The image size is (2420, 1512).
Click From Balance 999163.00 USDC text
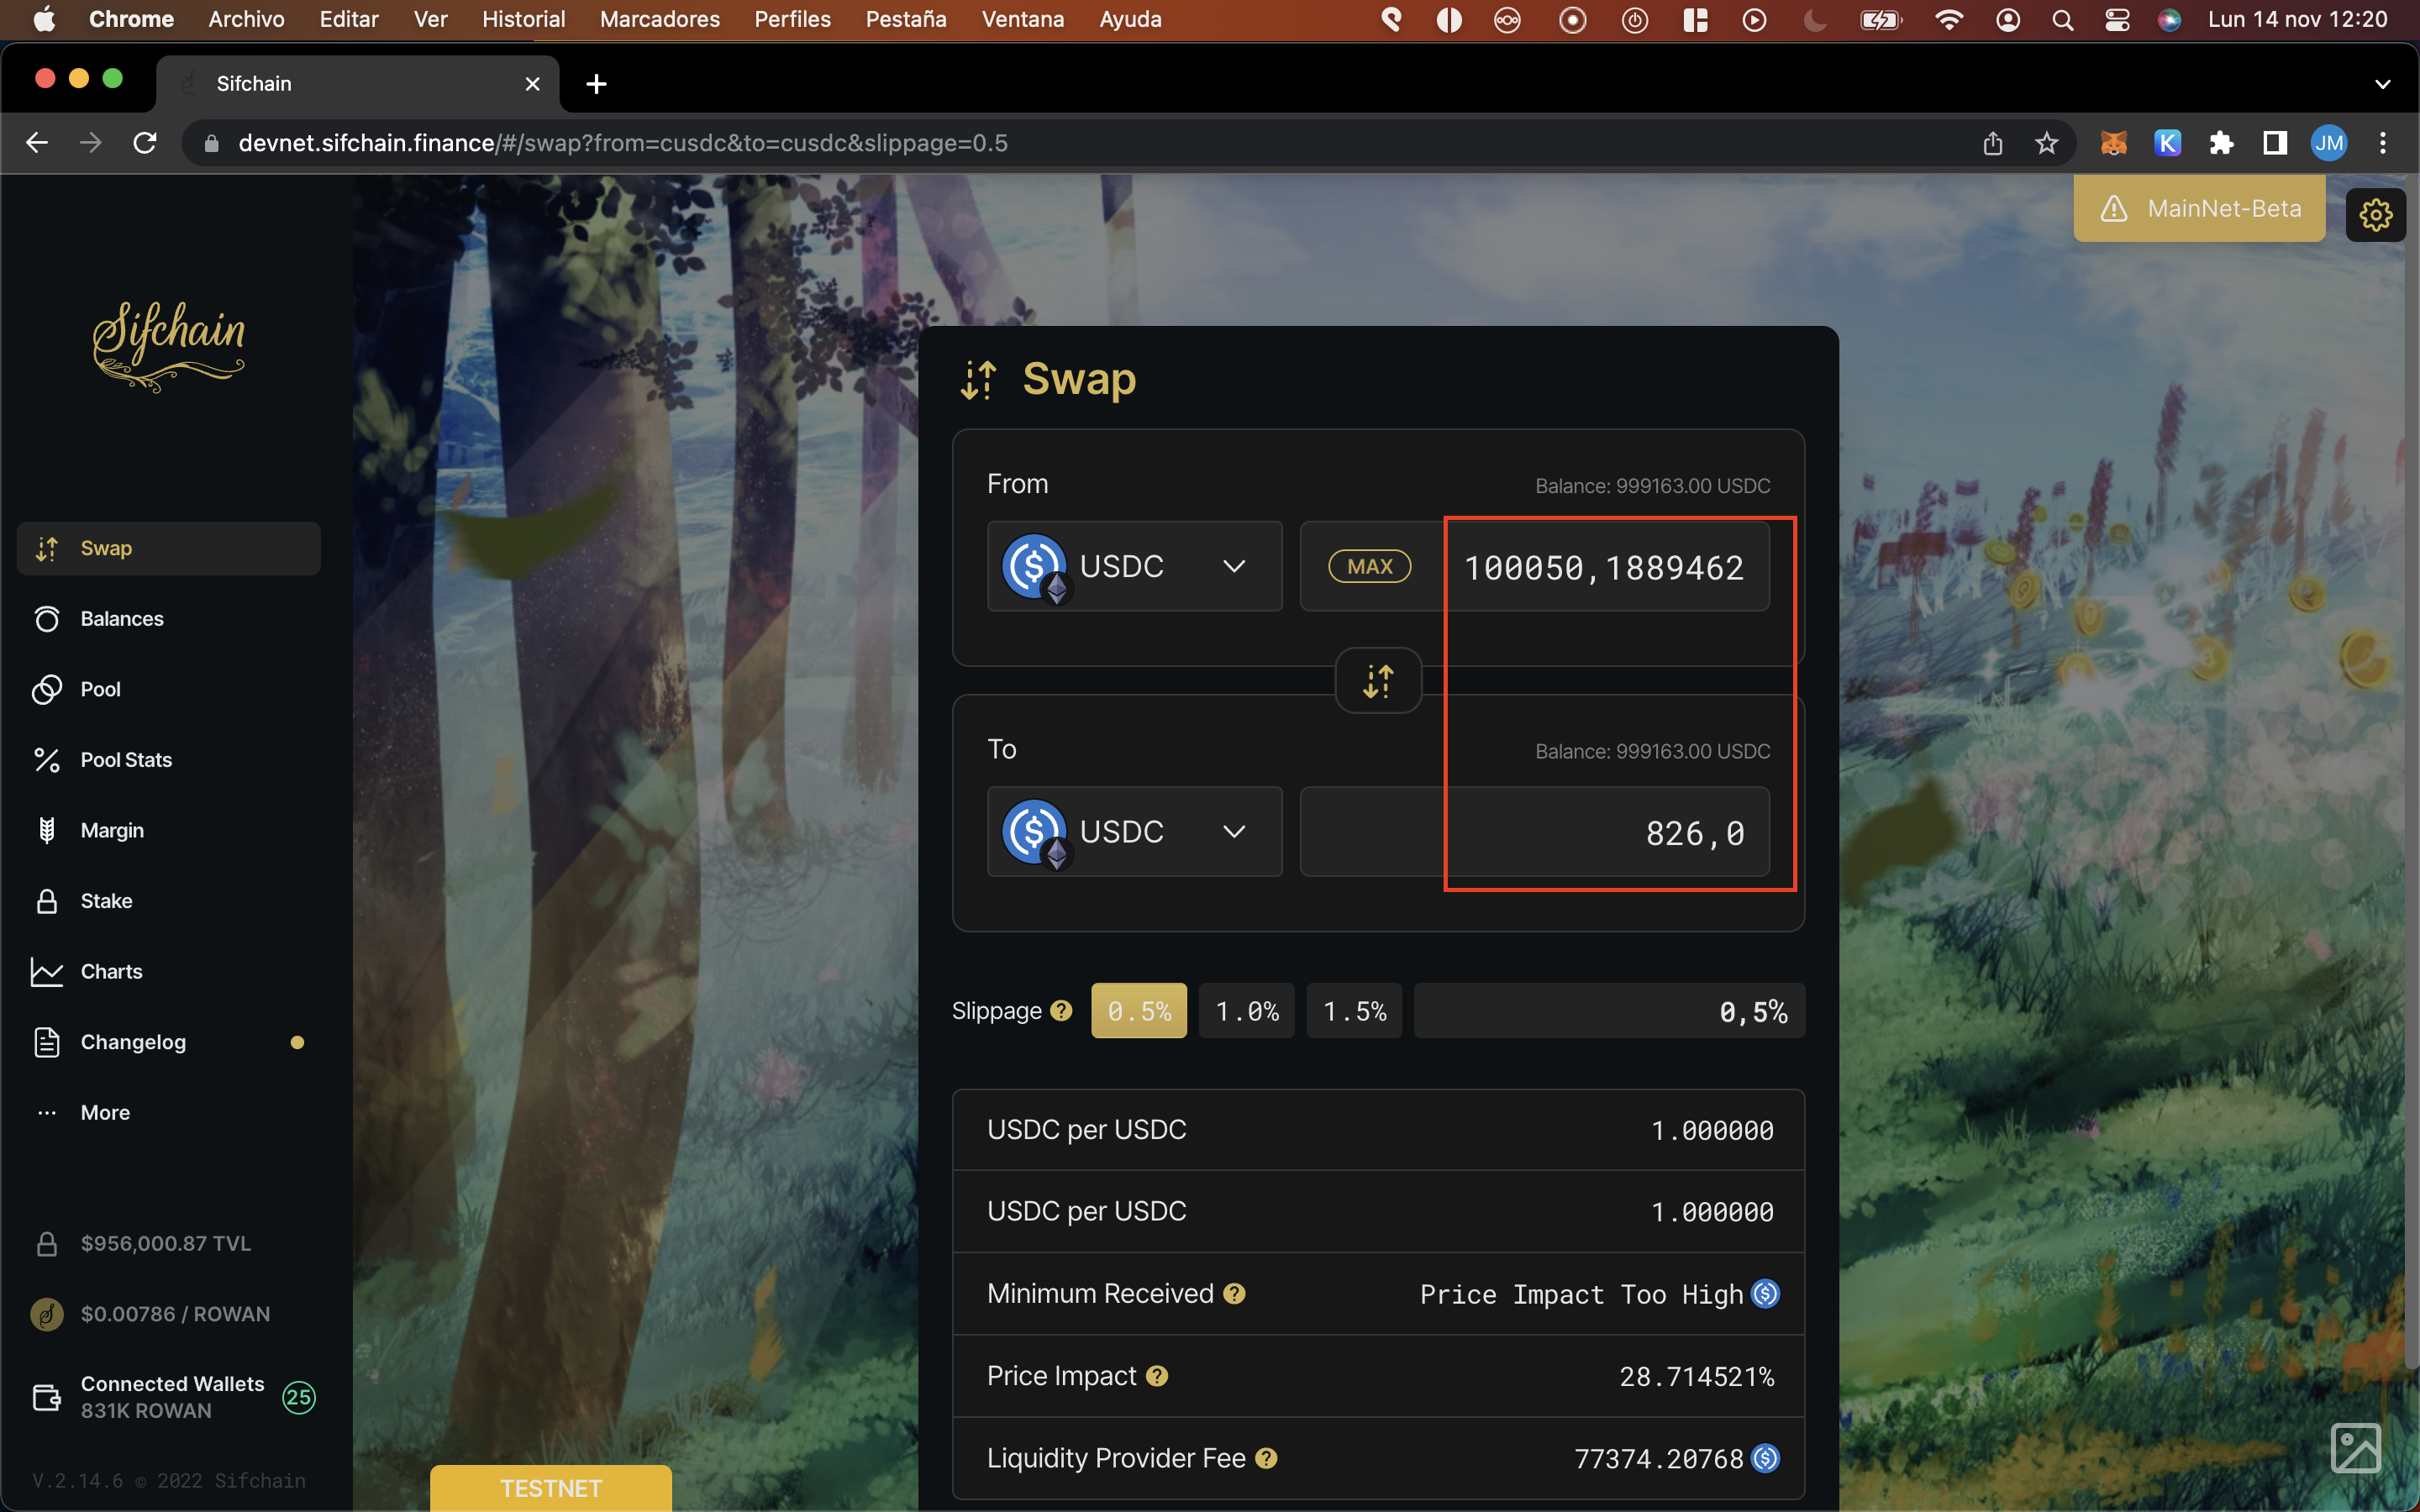click(1653, 486)
